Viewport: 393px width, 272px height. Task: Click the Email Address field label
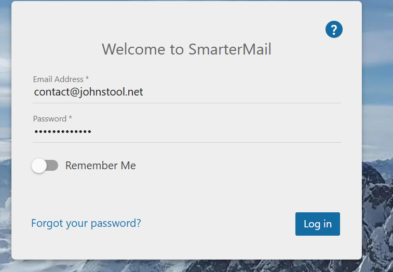(58, 79)
